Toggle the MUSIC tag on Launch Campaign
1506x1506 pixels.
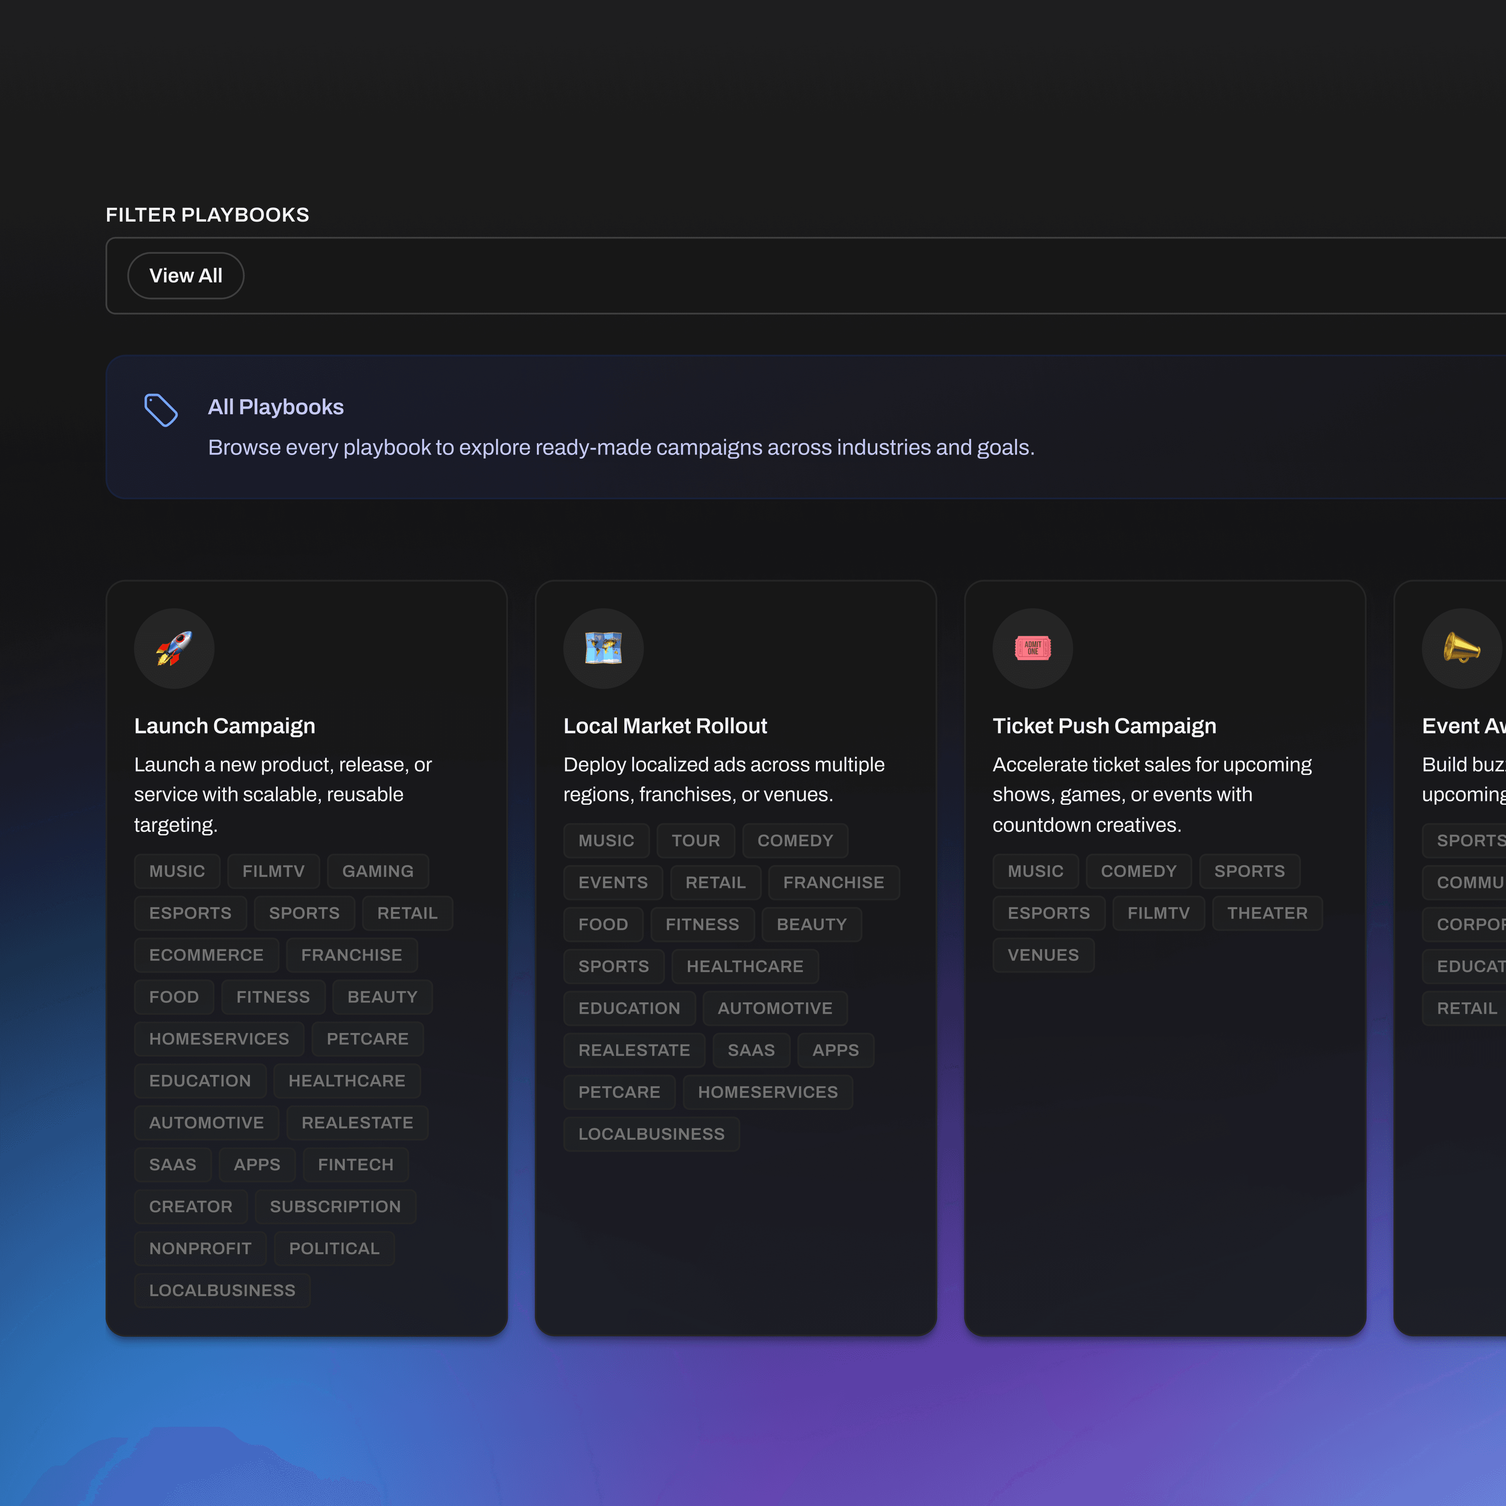(x=177, y=871)
